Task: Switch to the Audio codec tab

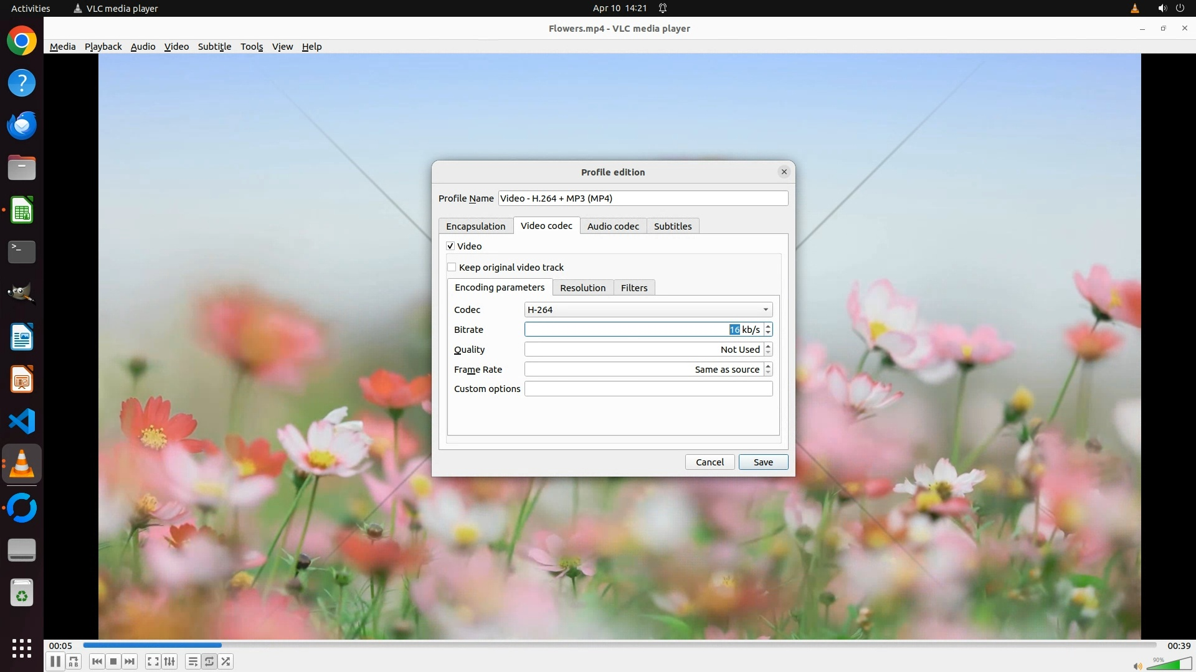Action: pyautogui.click(x=613, y=226)
